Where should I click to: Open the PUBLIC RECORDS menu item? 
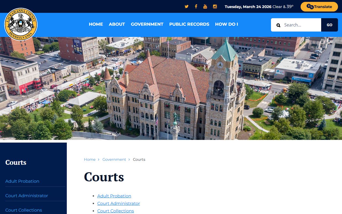pos(189,24)
